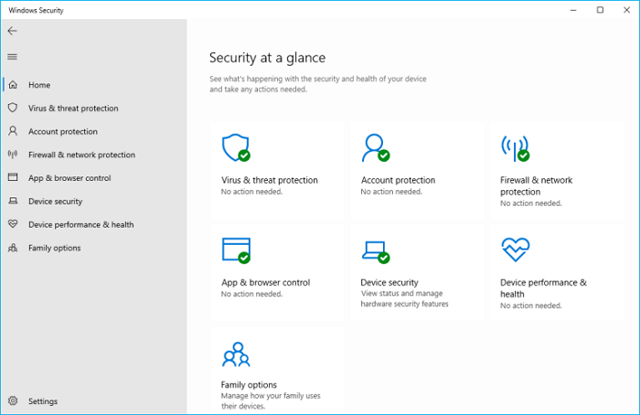Select Device security in sidebar
This screenshot has width=640, height=415.
[55, 201]
